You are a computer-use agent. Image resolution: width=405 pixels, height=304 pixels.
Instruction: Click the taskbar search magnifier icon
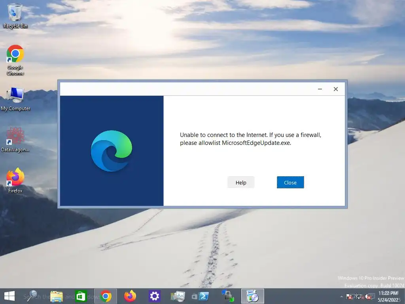[32, 296]
